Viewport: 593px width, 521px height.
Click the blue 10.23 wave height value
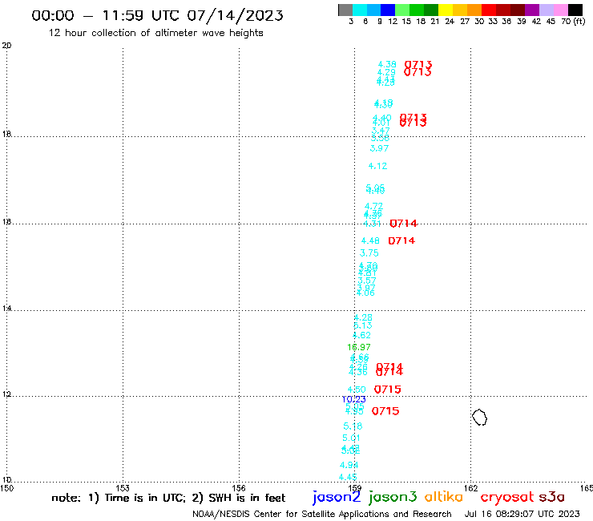tap(354, 399)
